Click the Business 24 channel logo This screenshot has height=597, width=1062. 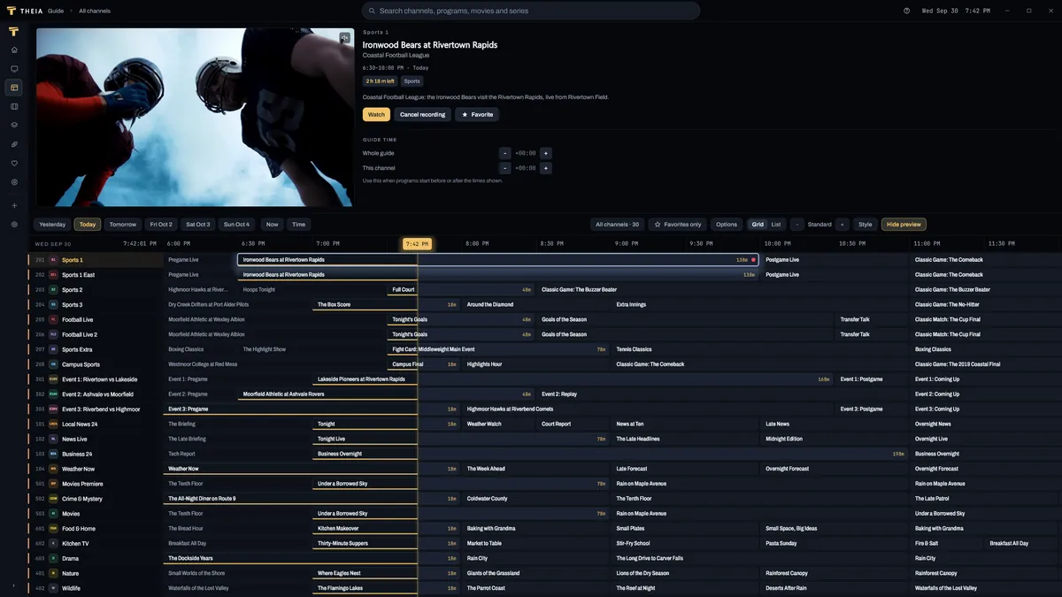(x=53, y=454)
